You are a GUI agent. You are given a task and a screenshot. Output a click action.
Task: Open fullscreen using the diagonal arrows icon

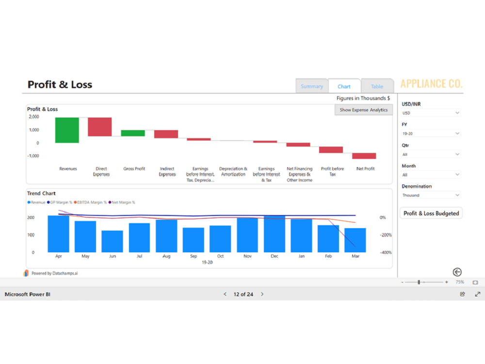coord(477,294)
